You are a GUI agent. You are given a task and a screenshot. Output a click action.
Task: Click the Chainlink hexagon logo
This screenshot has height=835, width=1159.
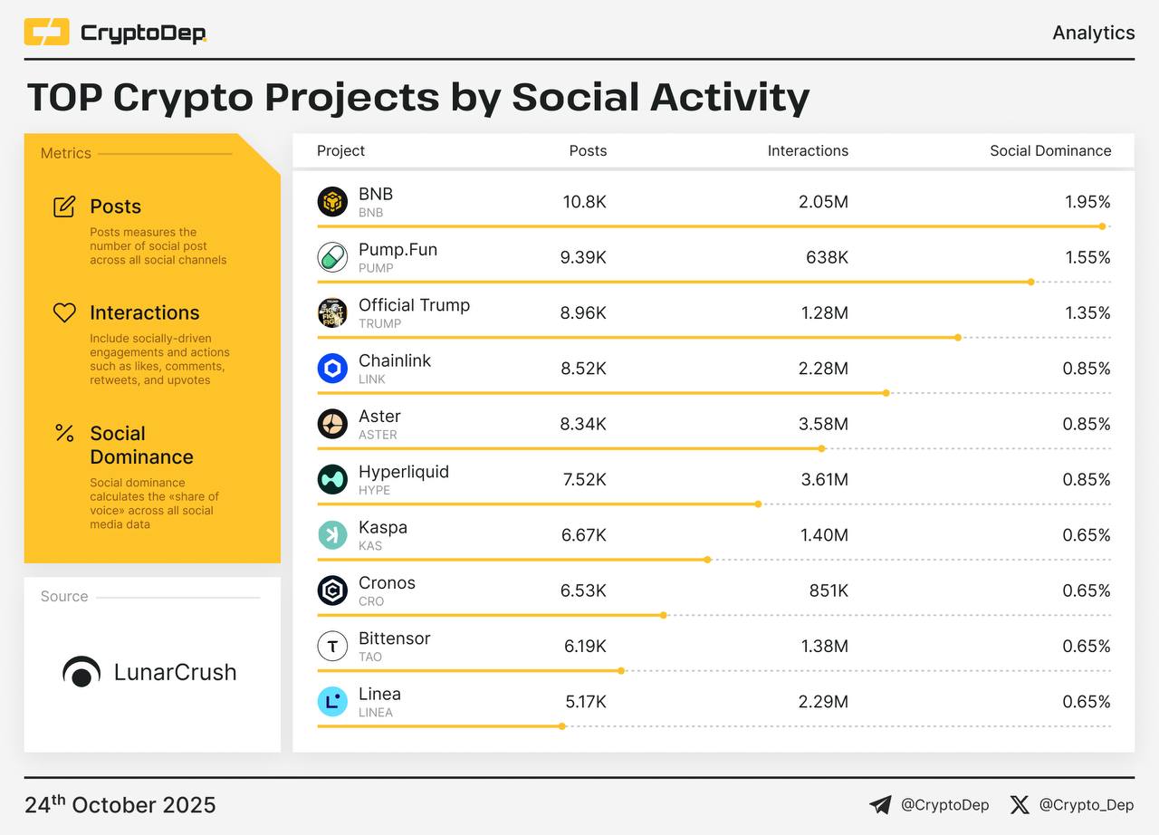click(332, 369)
